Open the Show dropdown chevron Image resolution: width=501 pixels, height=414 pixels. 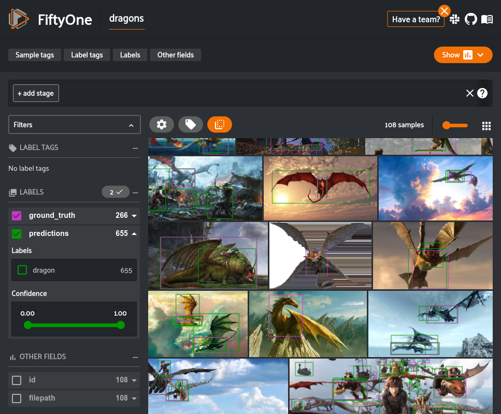481,55
